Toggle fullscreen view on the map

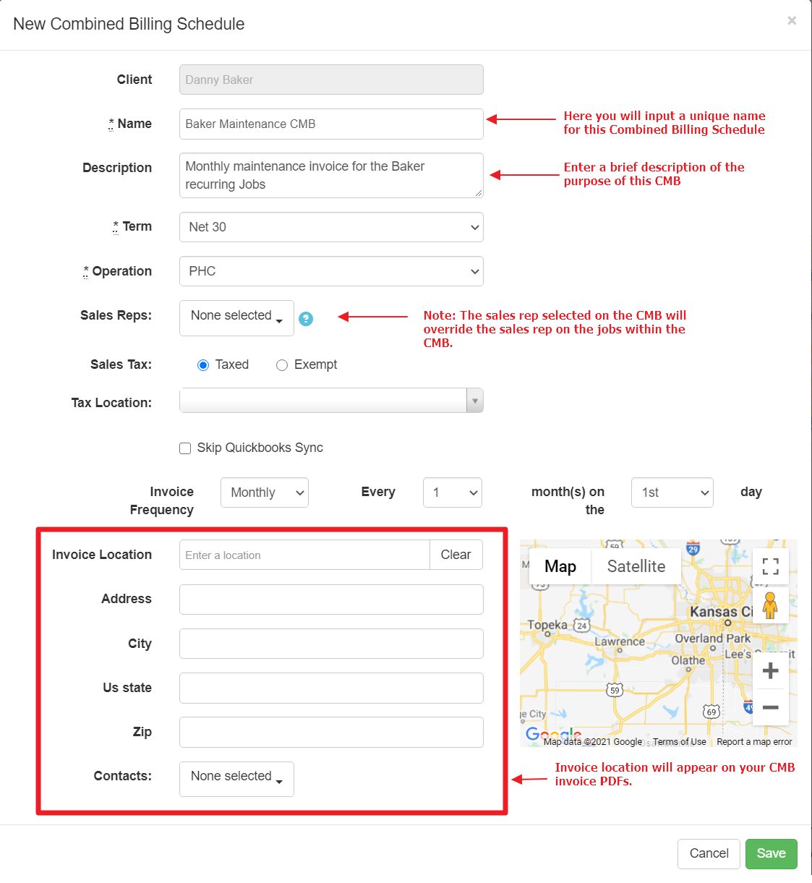770,566
